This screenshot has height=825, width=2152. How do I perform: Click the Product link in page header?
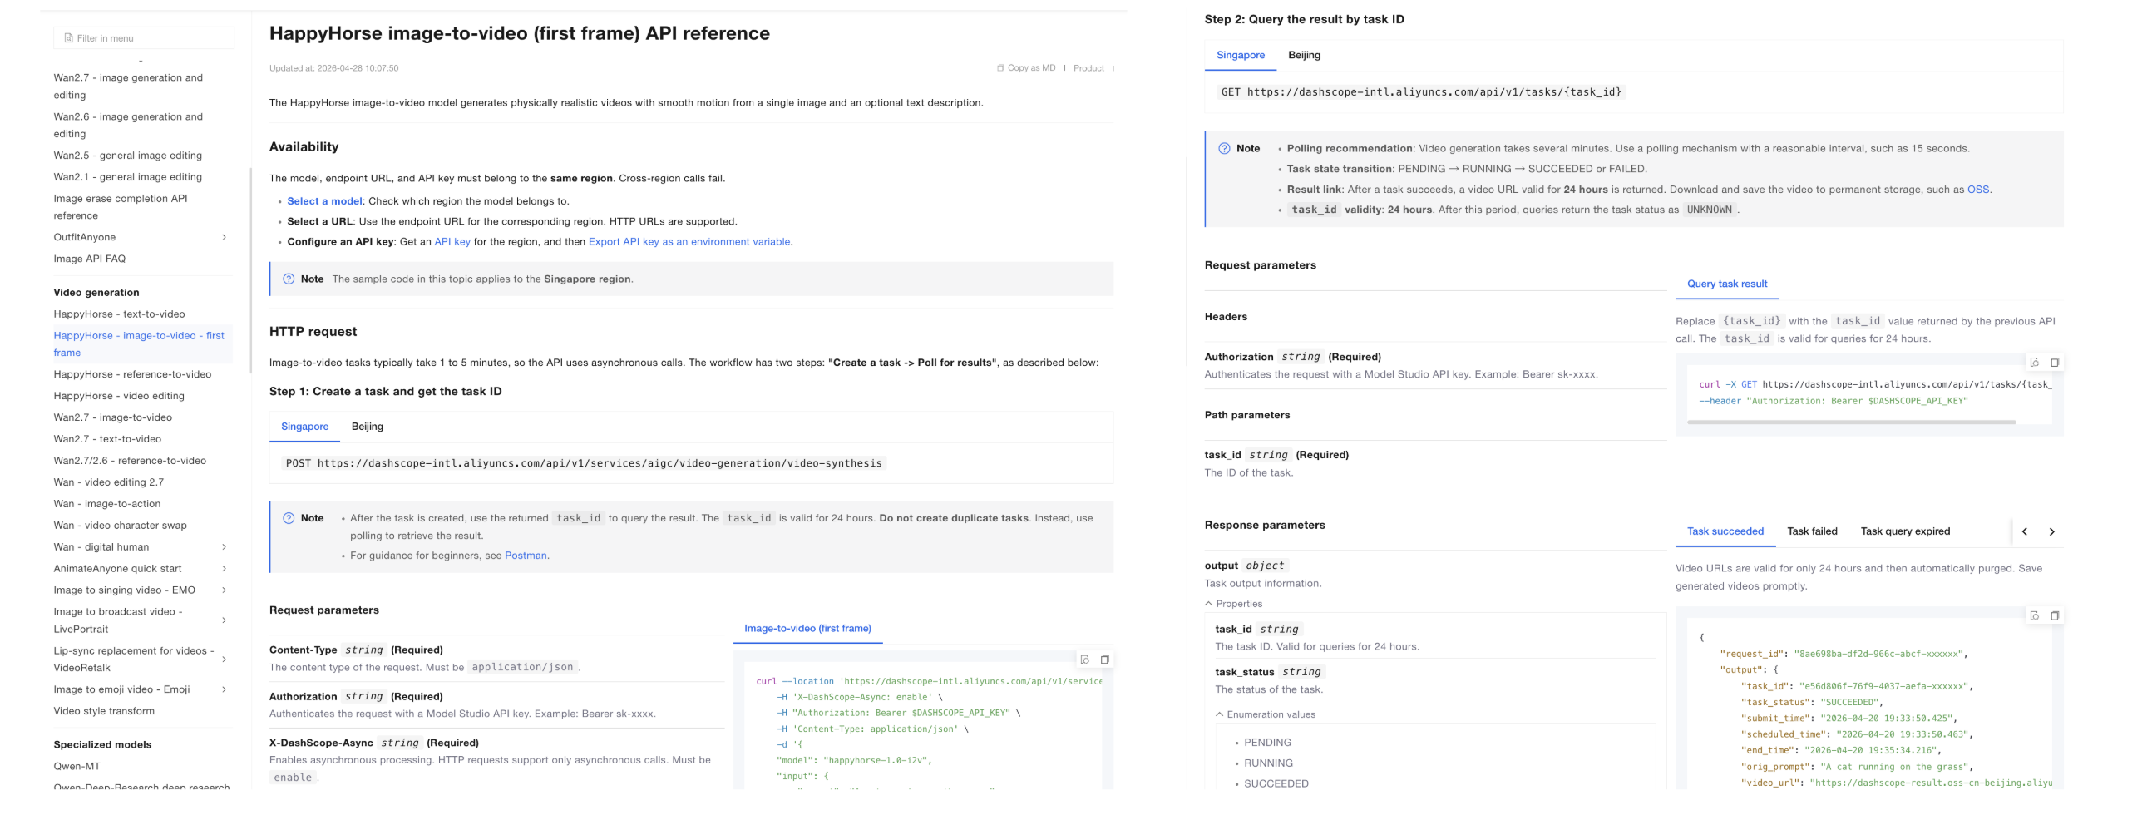point(1088,68)
